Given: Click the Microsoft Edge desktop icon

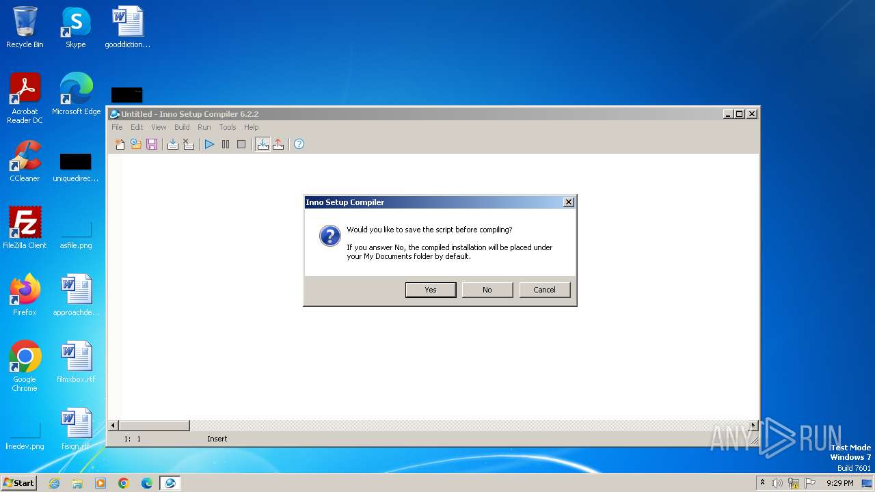Looking at the screenshot, I should (76, 94).
